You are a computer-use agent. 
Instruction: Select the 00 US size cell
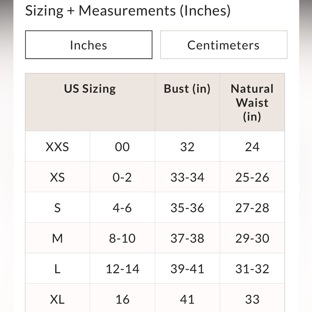[x=122, y=147]
